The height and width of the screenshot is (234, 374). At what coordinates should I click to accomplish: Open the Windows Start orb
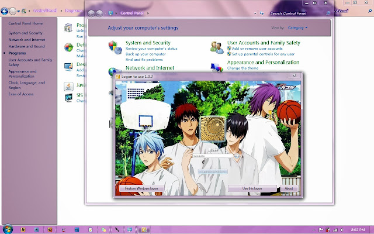pos(8,229)
